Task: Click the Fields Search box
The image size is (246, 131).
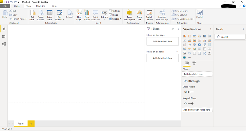Action: [230, 37]
